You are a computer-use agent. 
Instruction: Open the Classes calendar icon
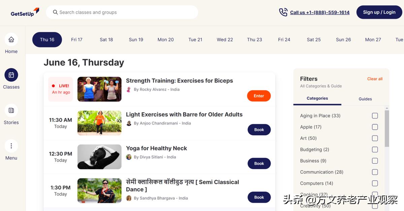(11, 75)
